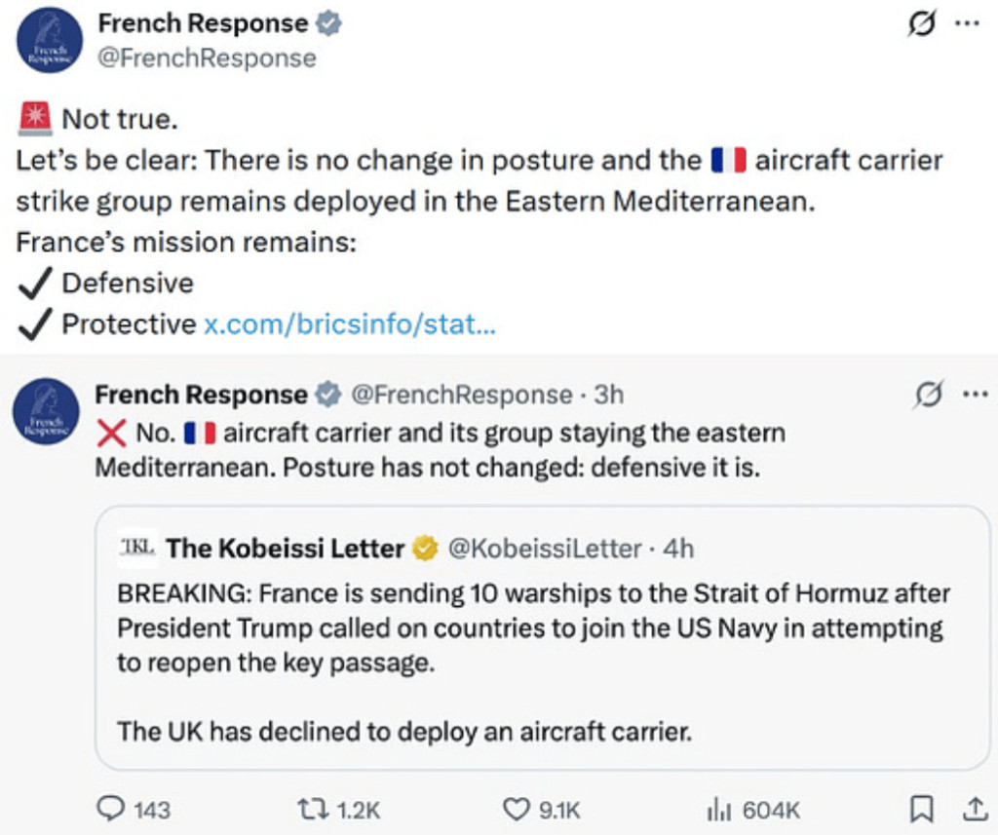Like the post with heart icon
This screenshot has height=835, width=998.
[515, 809]
